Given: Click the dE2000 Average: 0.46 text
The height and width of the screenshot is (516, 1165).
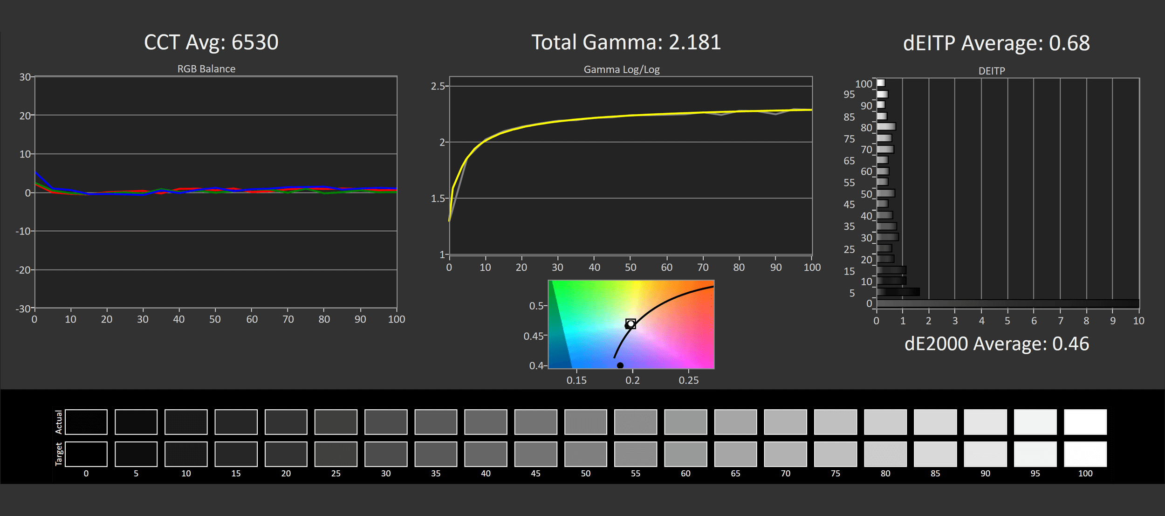Looking at the screenshot, I should (996, 344).
